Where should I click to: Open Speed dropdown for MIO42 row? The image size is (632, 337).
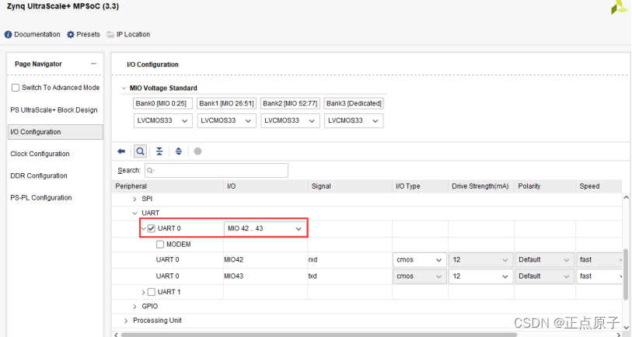point(599,260)
